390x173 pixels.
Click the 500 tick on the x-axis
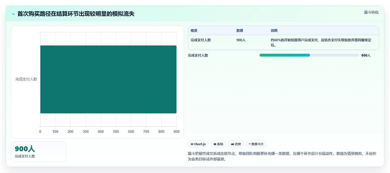coord(116,131)
